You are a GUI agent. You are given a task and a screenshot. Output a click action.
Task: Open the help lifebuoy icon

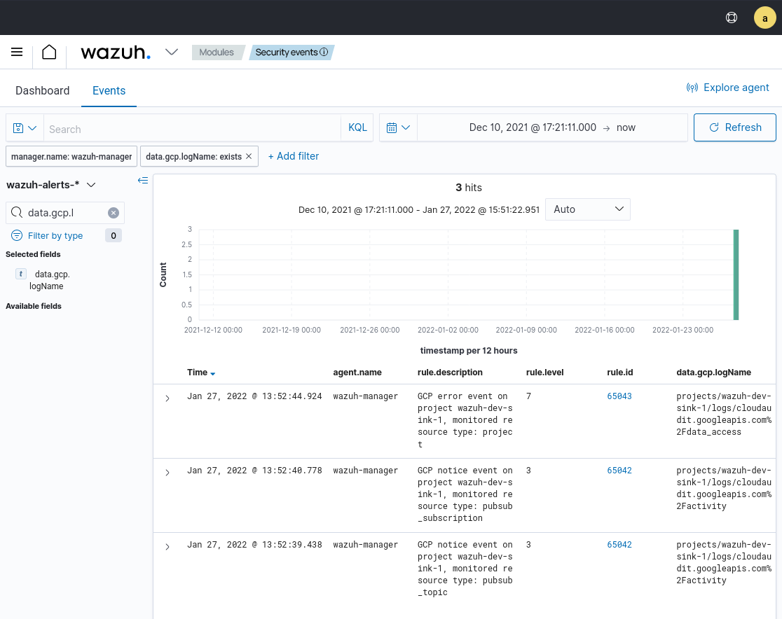731,18
